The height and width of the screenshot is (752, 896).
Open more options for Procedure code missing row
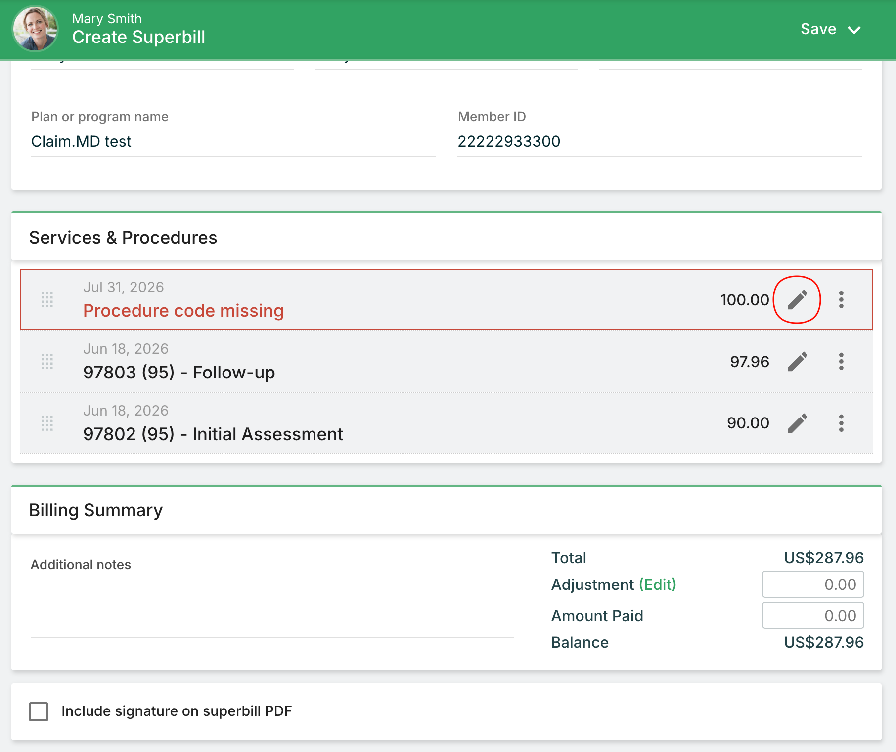[841, 300]
